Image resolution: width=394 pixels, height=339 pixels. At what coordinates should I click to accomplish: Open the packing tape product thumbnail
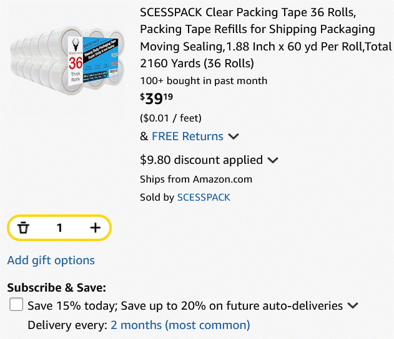[67, 60]
